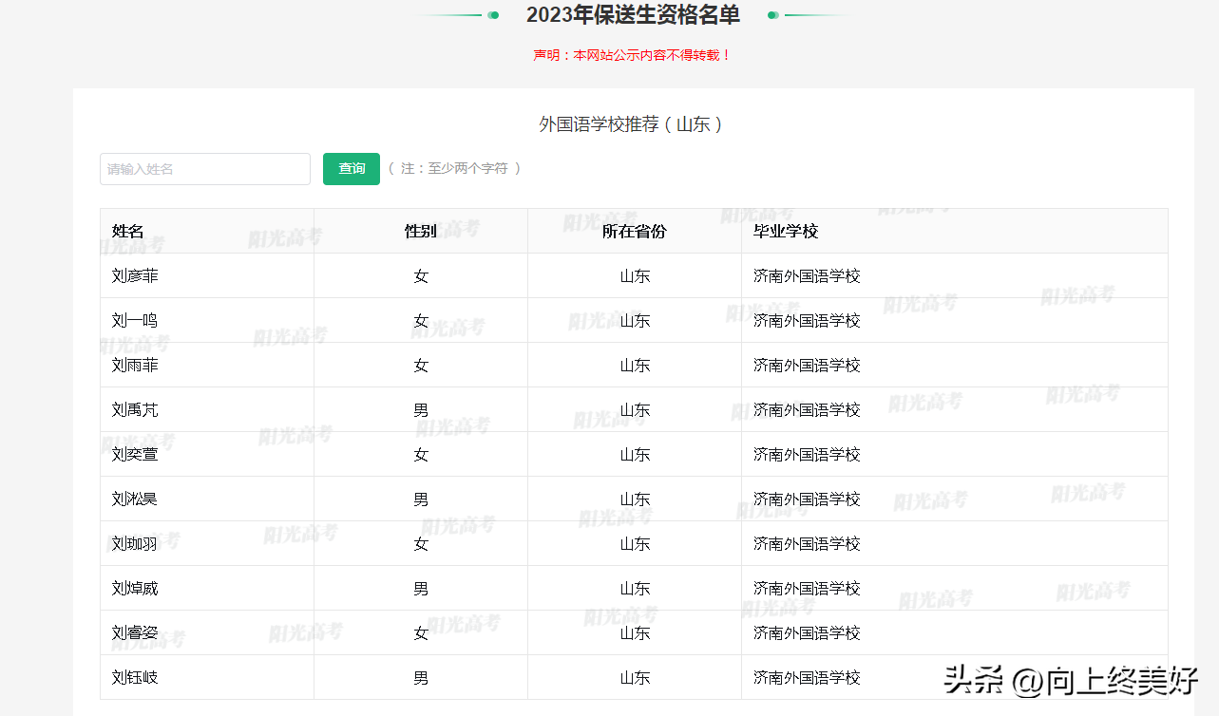The height and width of the screenshot is (716, 1219).
Task: Select the name 刘珈羽
Action: pos(135,544)
